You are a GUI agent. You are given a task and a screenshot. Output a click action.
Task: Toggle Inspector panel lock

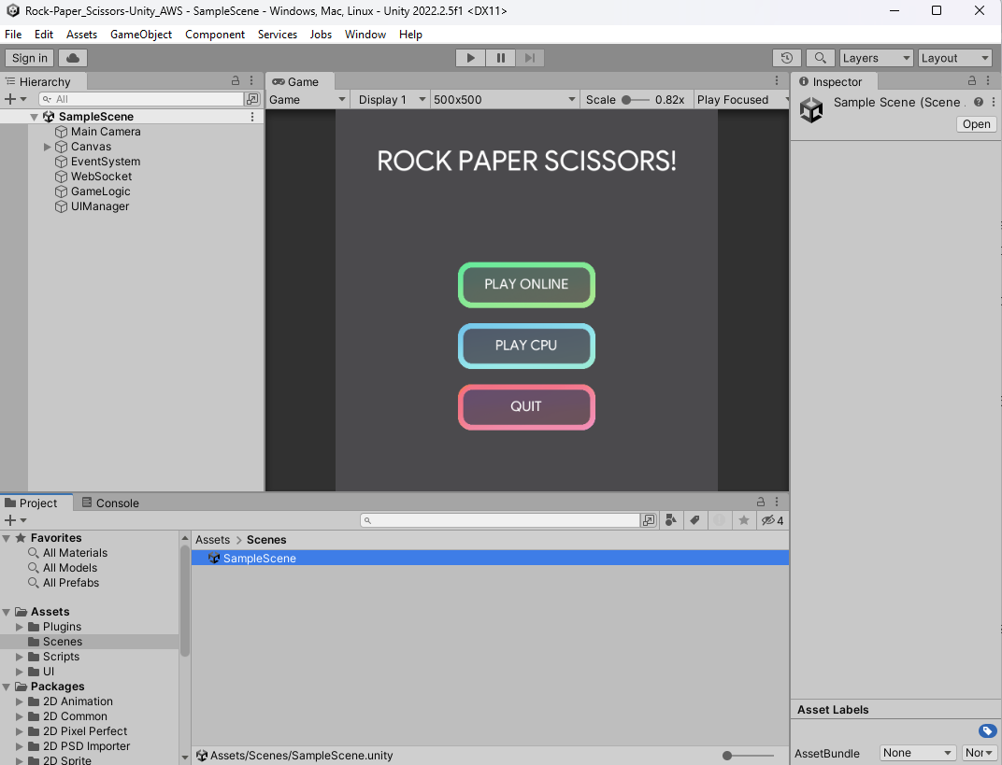click(972, 80)
